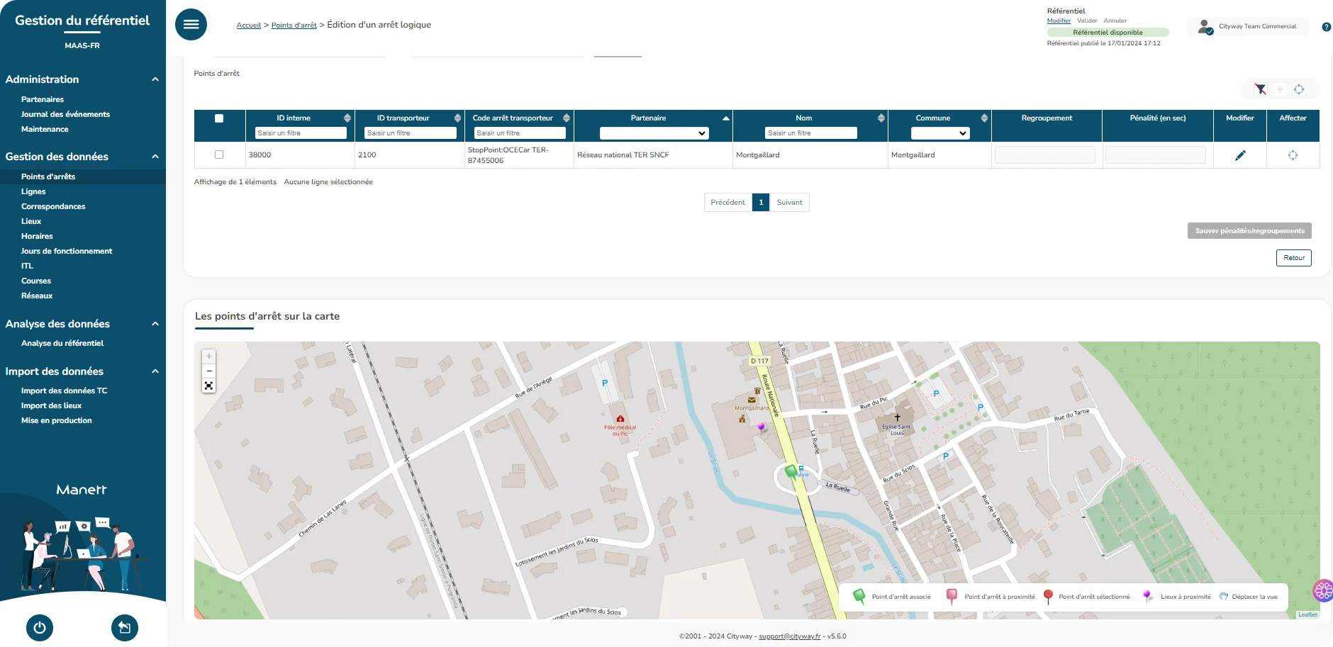Click the Affecter icon in the table row
Image resolution: width=1333 pixels, height=647 pixels.
1293,154
